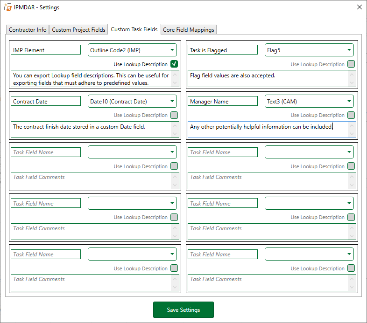The image size is (367, 323).
Task: Expand the Text3 (CAM) dropdown
Action: click(309, 101)
